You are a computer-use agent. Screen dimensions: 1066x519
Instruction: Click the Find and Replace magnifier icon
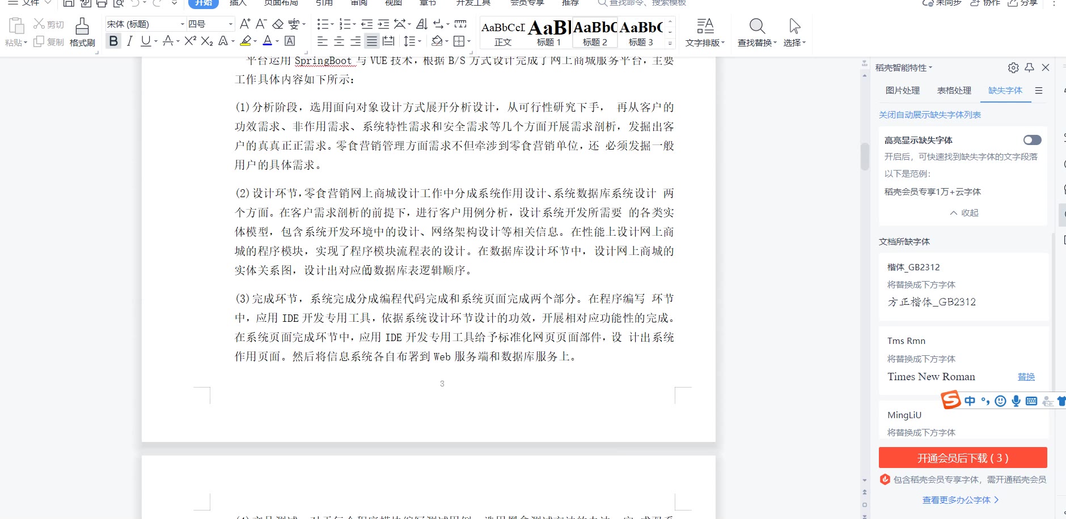point(757,26)
